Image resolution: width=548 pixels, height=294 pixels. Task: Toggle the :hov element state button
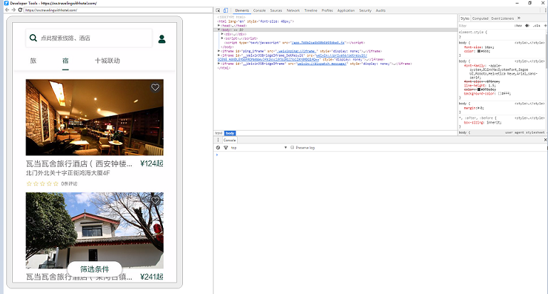[518, 26]
